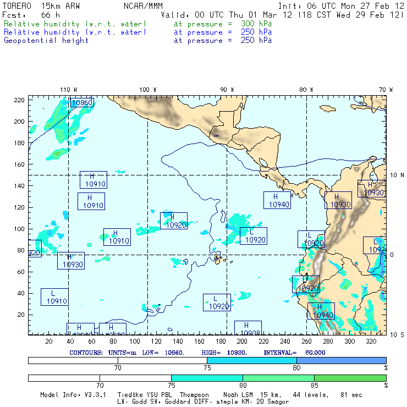This screenshot has width=407, height=407.
Task: Click the 'Model Info: V3.3.1' text
Action: pos(73,395)
